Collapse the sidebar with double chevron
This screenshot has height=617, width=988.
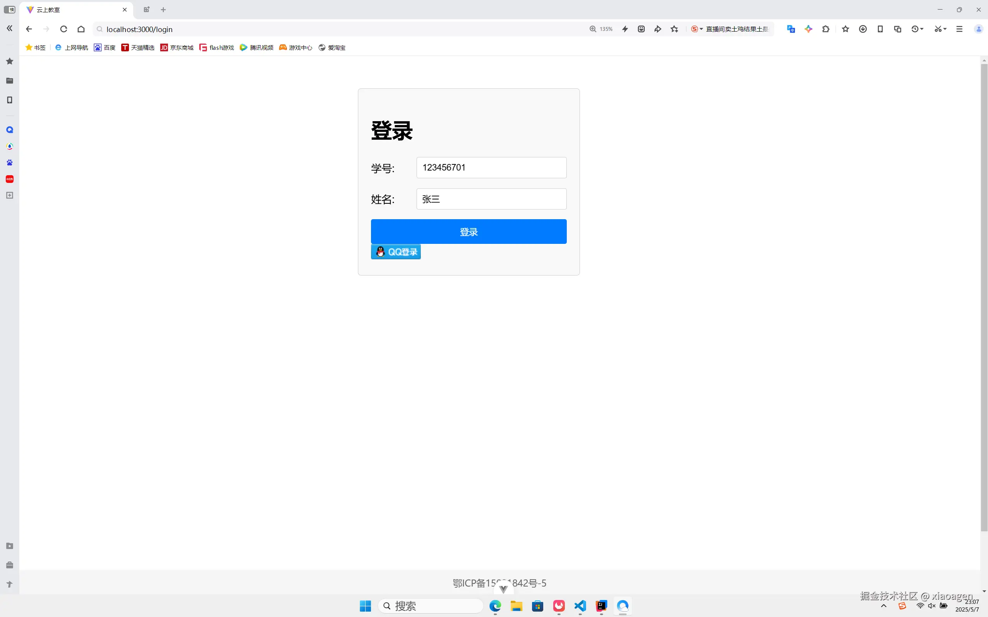(9, 28)
